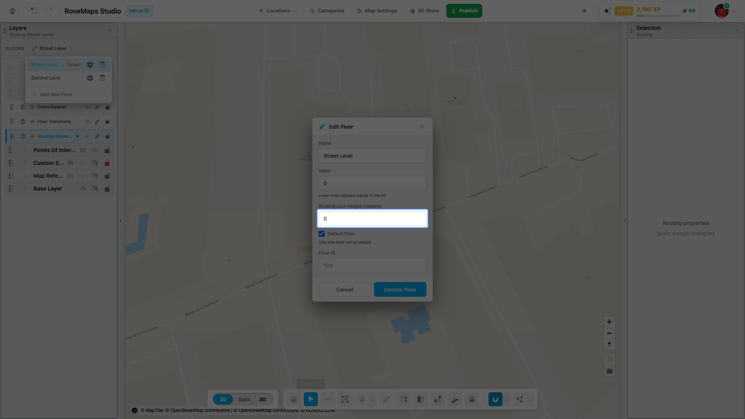The width and height of the screenshot is (745, 419).
Task: Click the home icon in top bar
Action: 12,11
